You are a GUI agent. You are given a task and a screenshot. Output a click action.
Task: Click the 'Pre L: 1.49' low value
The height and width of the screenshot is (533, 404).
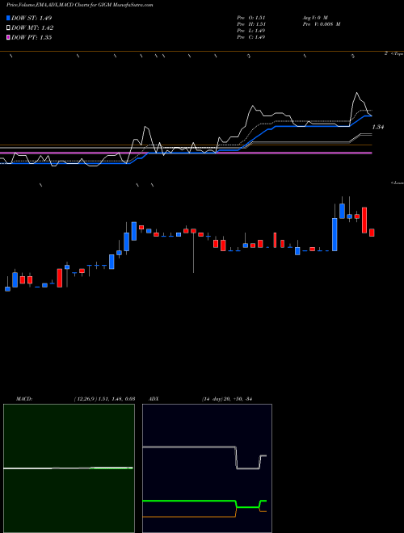(x=251, y=31)
